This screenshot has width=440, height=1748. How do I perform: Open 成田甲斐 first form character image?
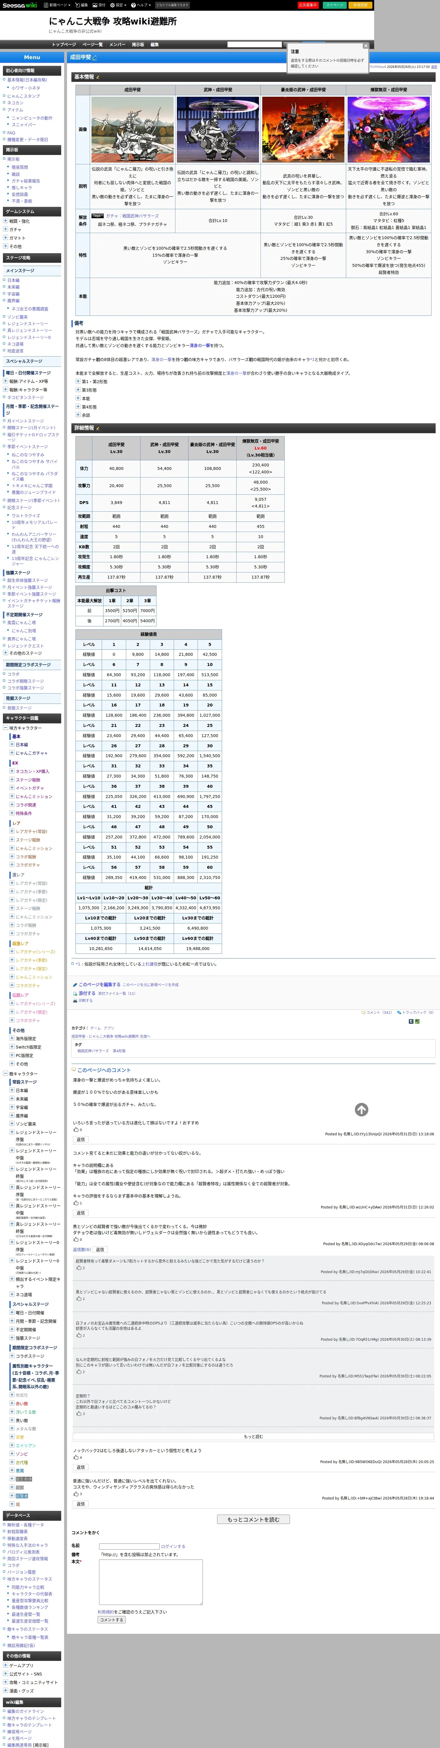tap(132, 129)
